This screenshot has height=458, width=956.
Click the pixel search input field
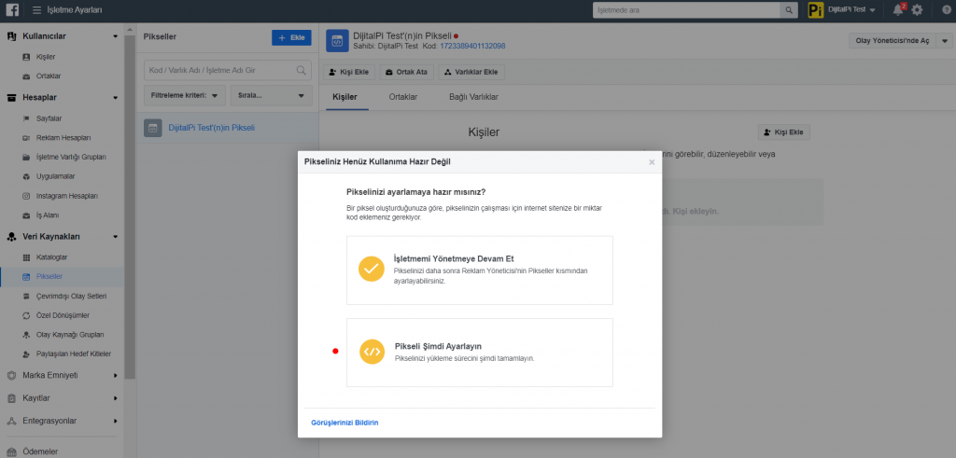[228, 70]
